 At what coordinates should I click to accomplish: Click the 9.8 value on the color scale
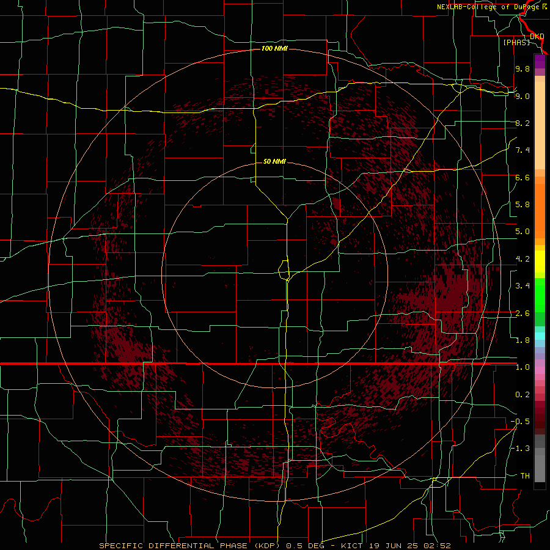(x=522, y=69)
